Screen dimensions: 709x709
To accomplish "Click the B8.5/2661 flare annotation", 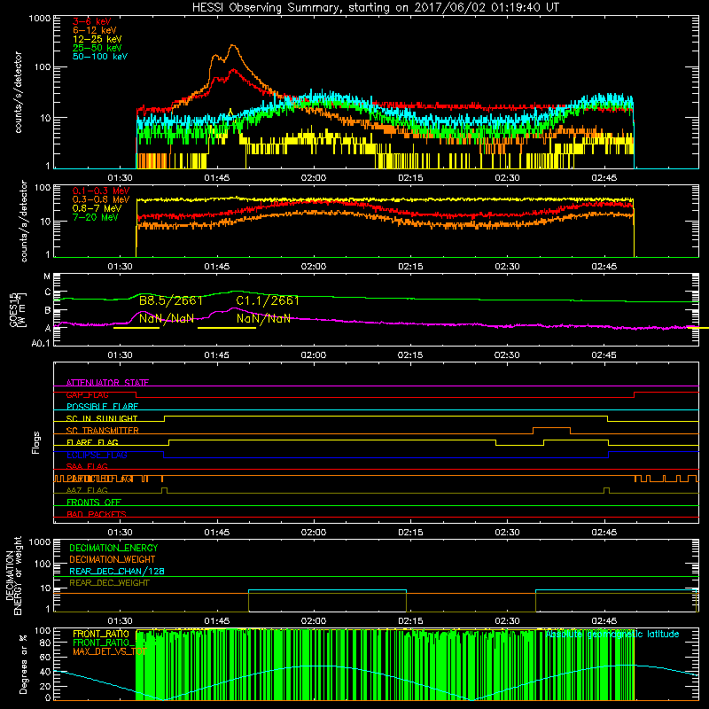I will (x=170, y=300).
